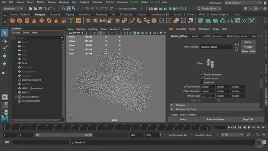Click the Copy Tab button
Image resolution: width=268 pixels, height=151 pixels.
click(248, 119)
